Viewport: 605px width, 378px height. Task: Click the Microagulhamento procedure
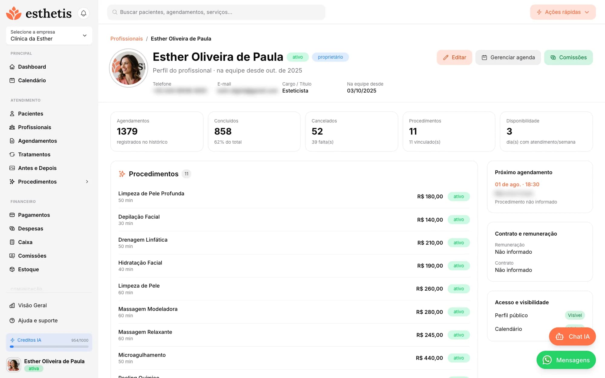point(294,358)
